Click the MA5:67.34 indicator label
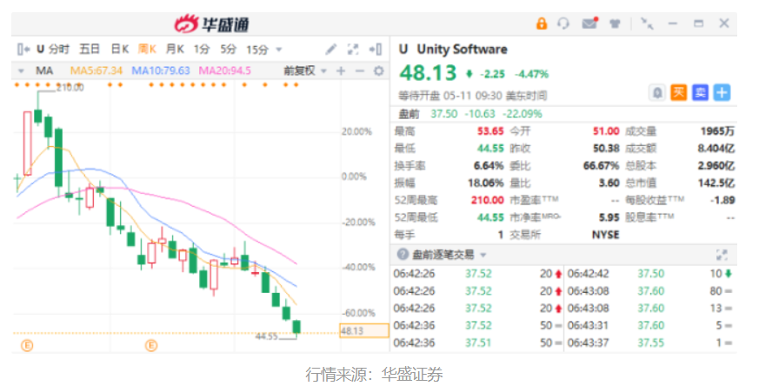This screenshot has width=772, height=386. (96, 71)
